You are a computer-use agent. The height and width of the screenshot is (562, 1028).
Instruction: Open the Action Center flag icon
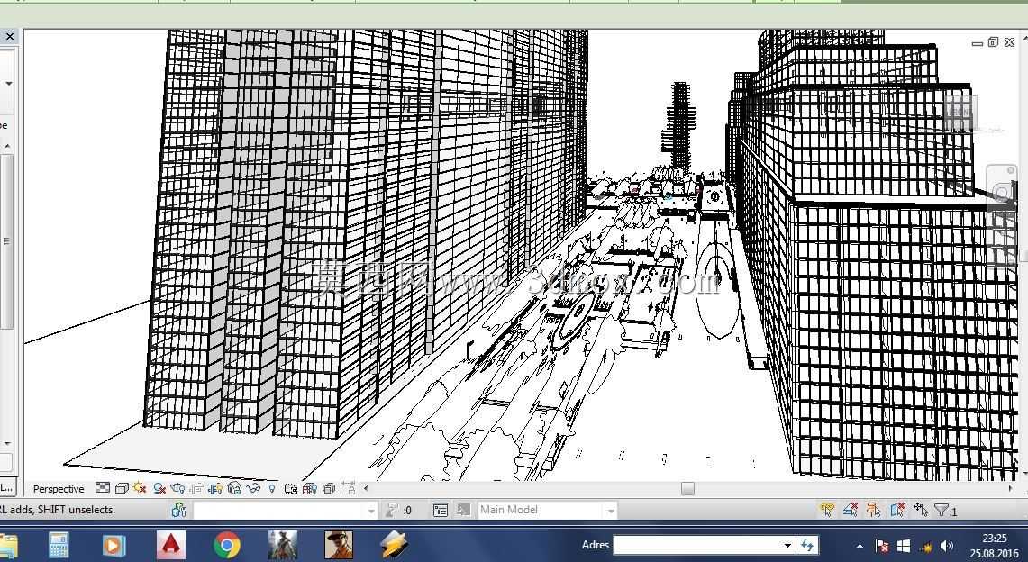[882, 546]
